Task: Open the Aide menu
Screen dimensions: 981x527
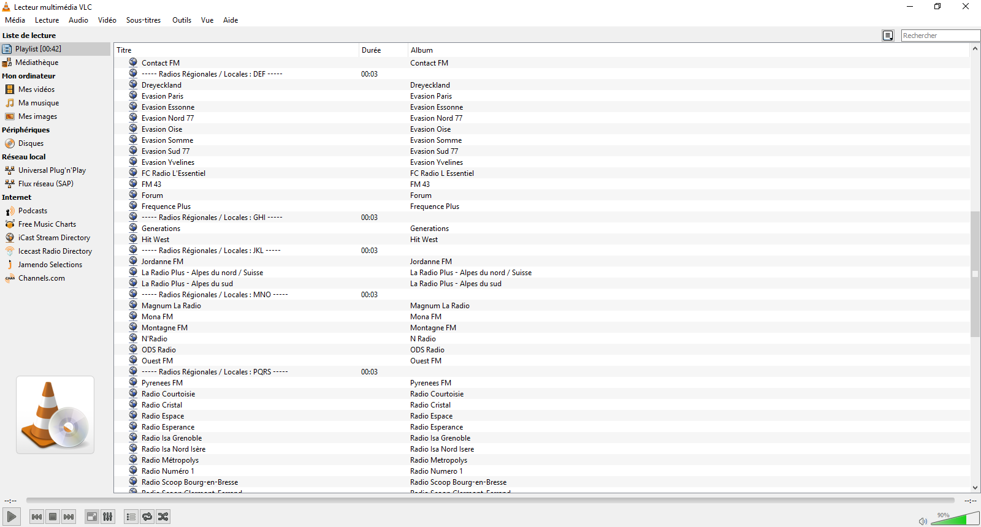Action: point(231,20)
